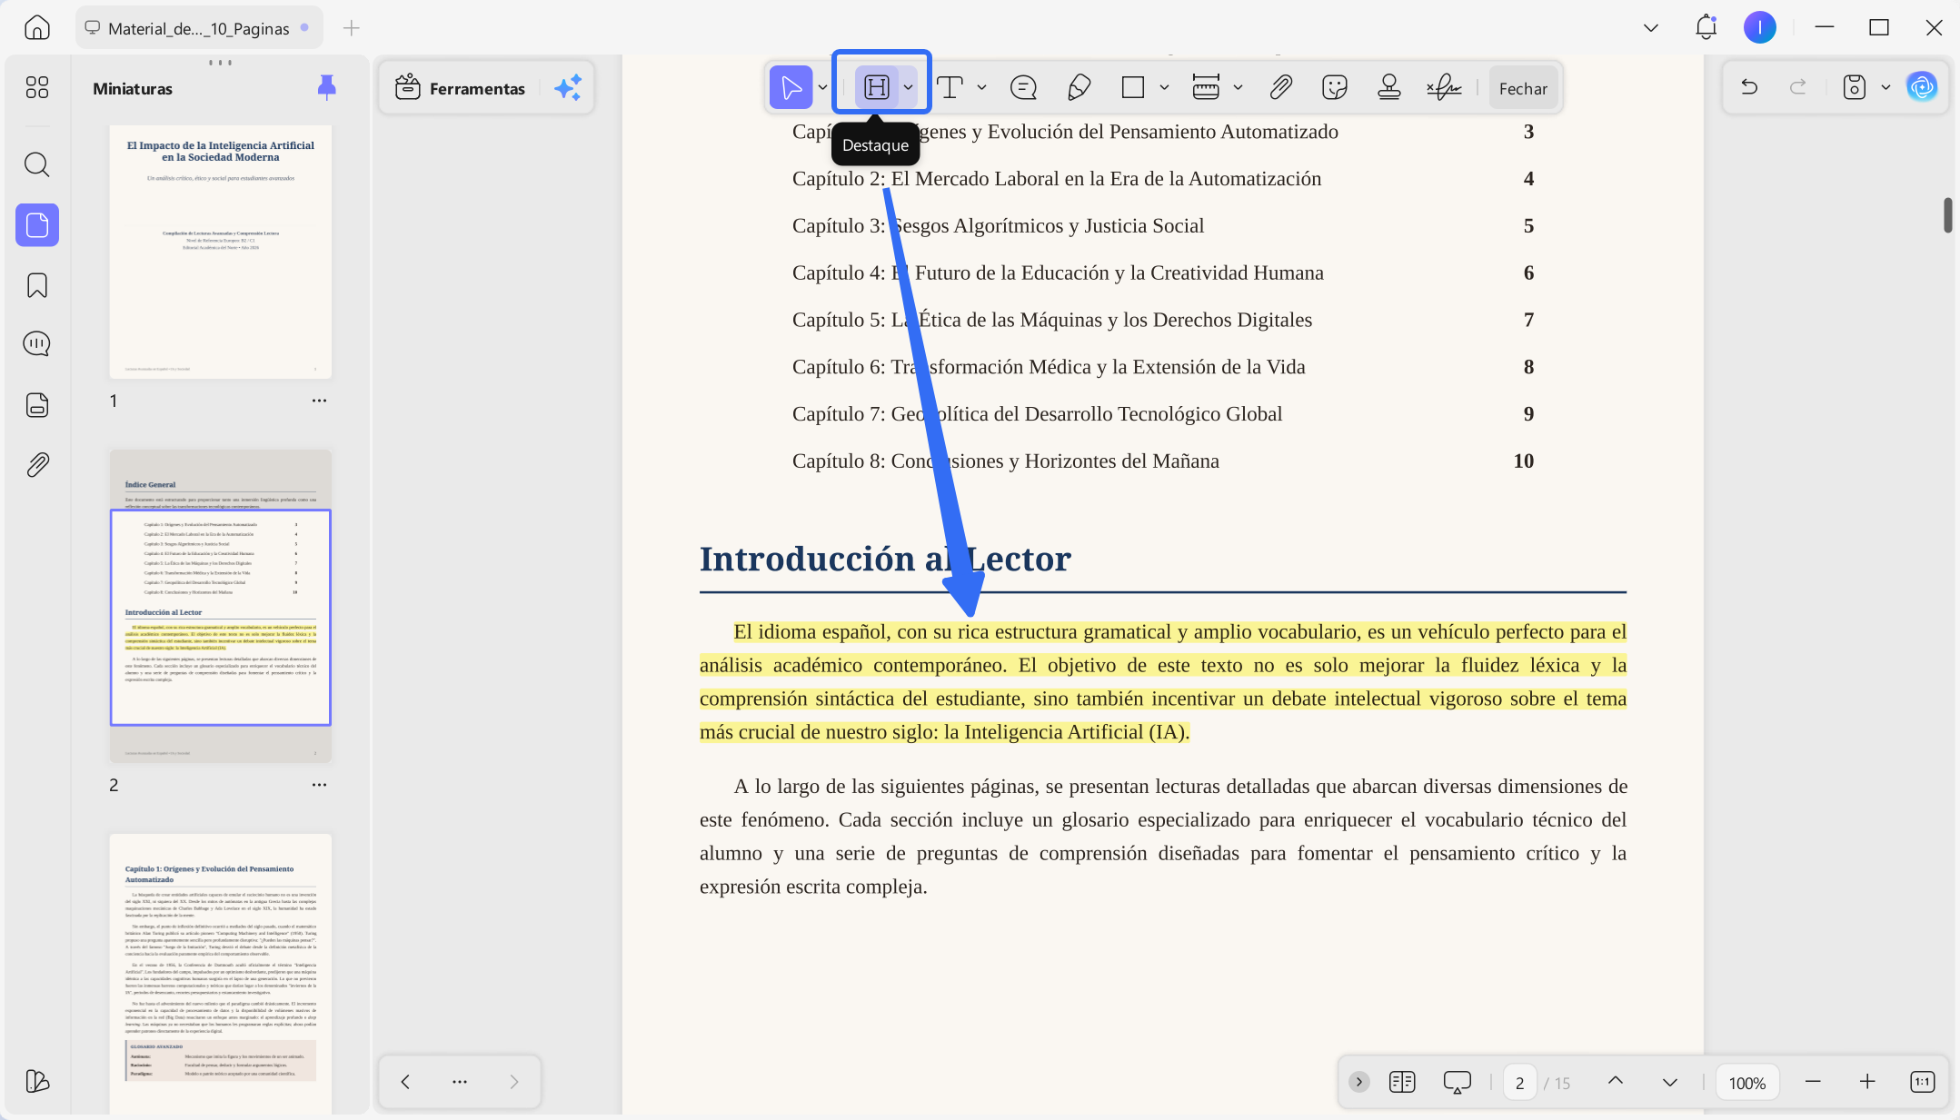
Task: Expand the shape tool dropdown arrow
Action: [x=1165, y=88]
